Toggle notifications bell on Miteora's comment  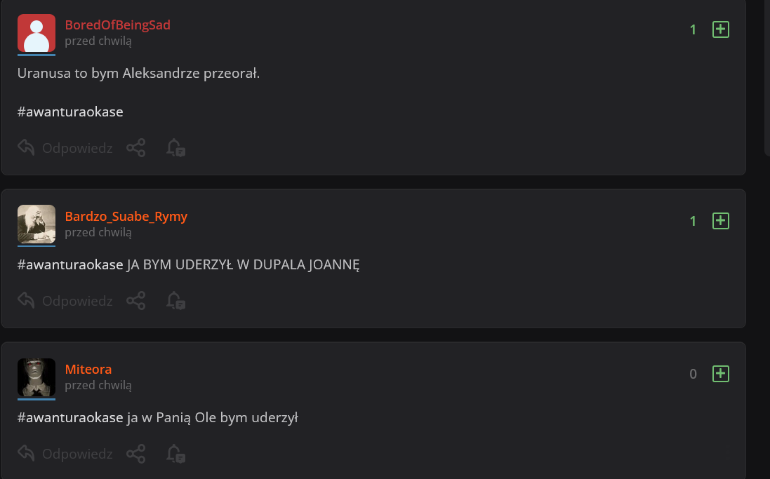[x=175, y=454]
